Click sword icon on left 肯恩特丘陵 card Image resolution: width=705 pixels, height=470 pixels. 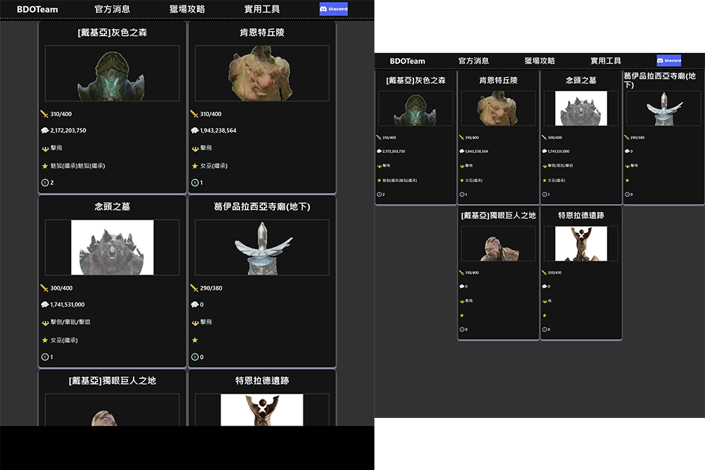click(195, 114)
